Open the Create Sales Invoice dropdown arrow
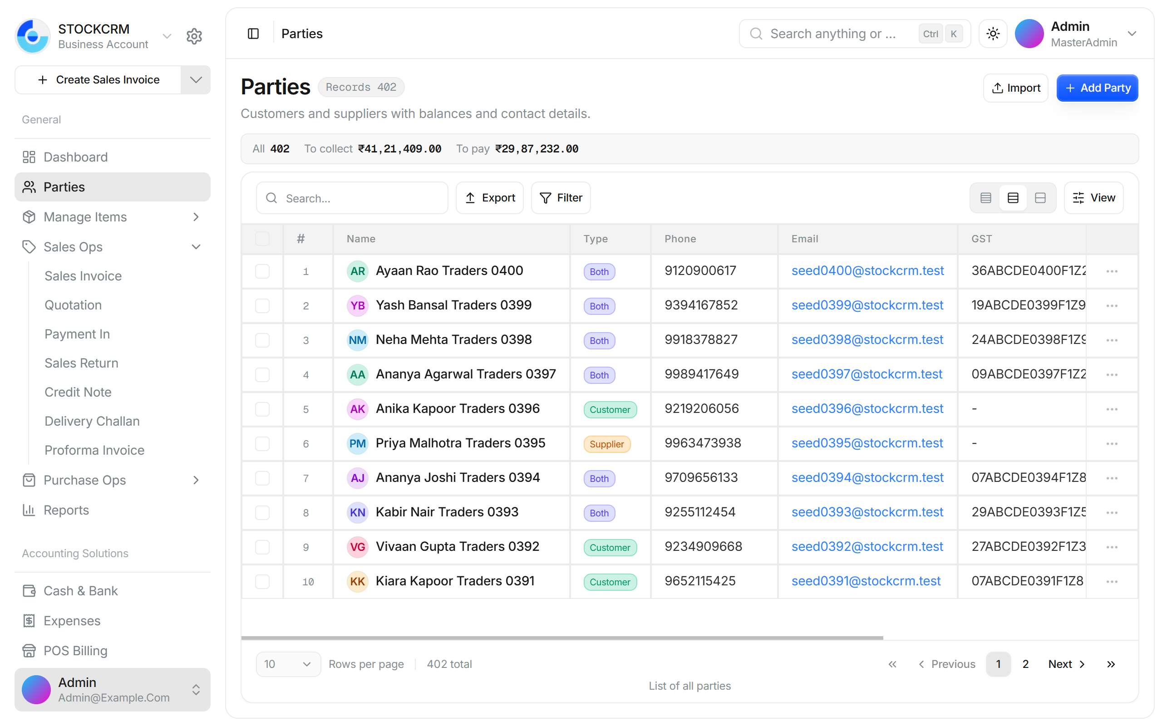The width and height of the screenshot is (1162, 726). pyautogui.click(x=196, y=80)
